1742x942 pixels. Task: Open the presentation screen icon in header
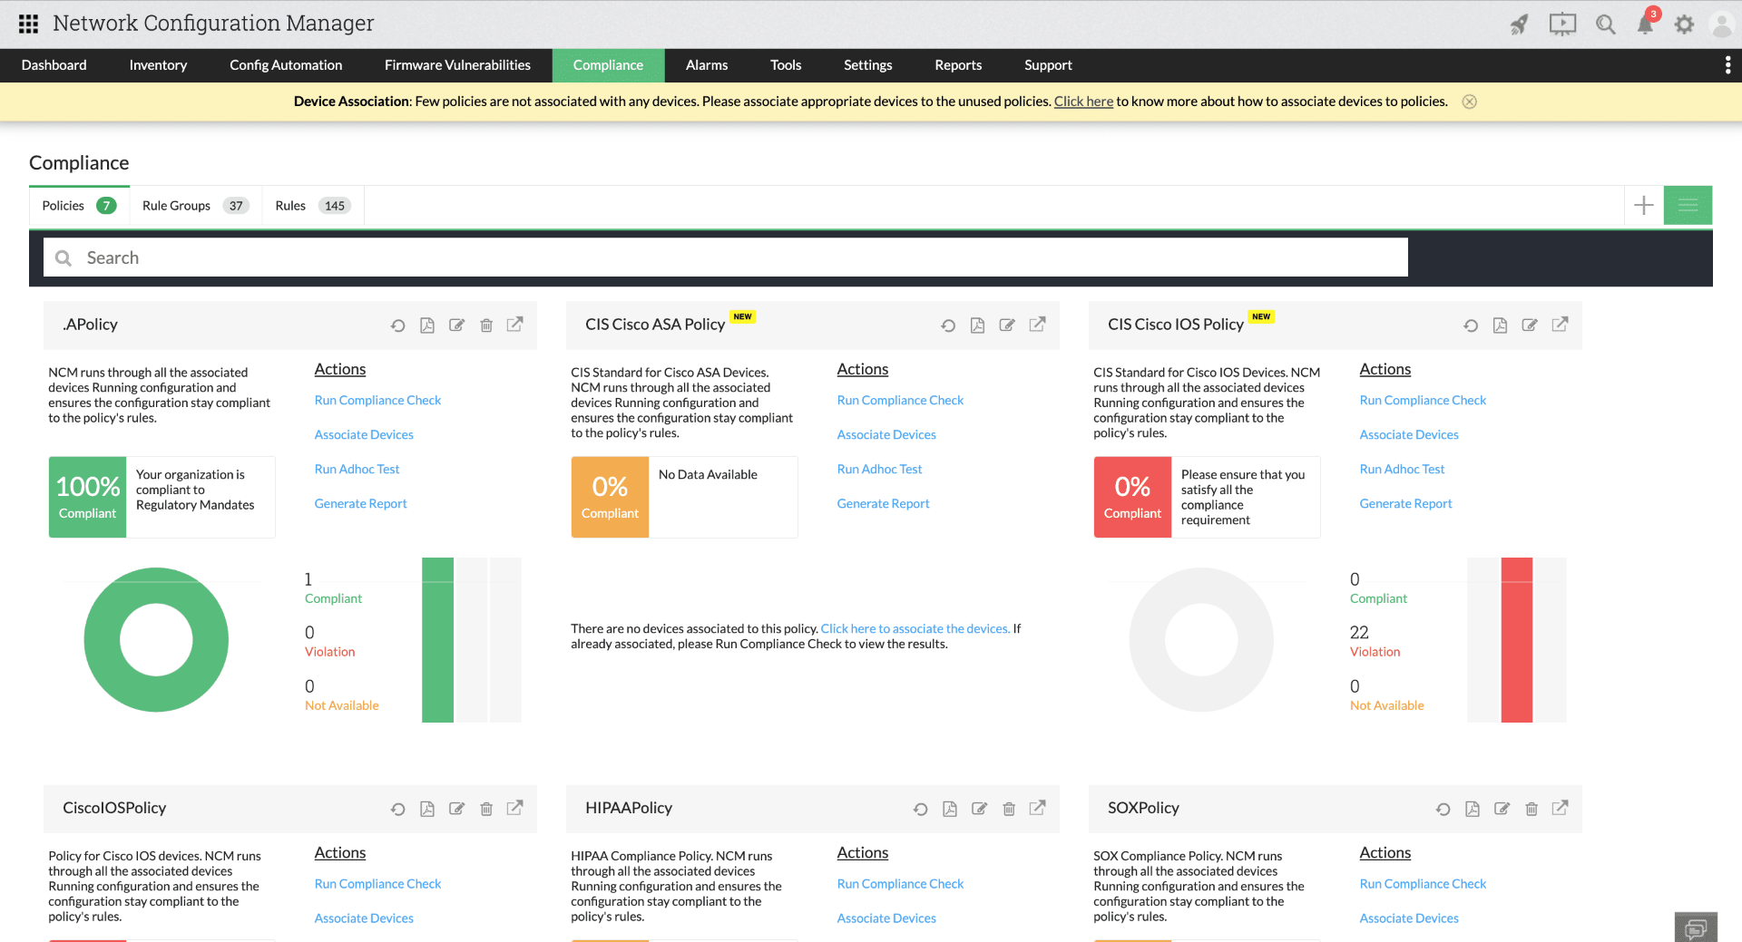pos(1562,24)
